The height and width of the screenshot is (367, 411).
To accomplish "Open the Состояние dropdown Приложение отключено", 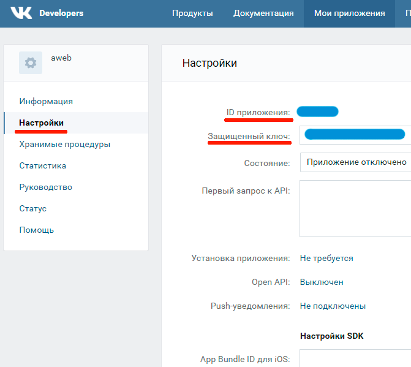I will coord(355,162).
